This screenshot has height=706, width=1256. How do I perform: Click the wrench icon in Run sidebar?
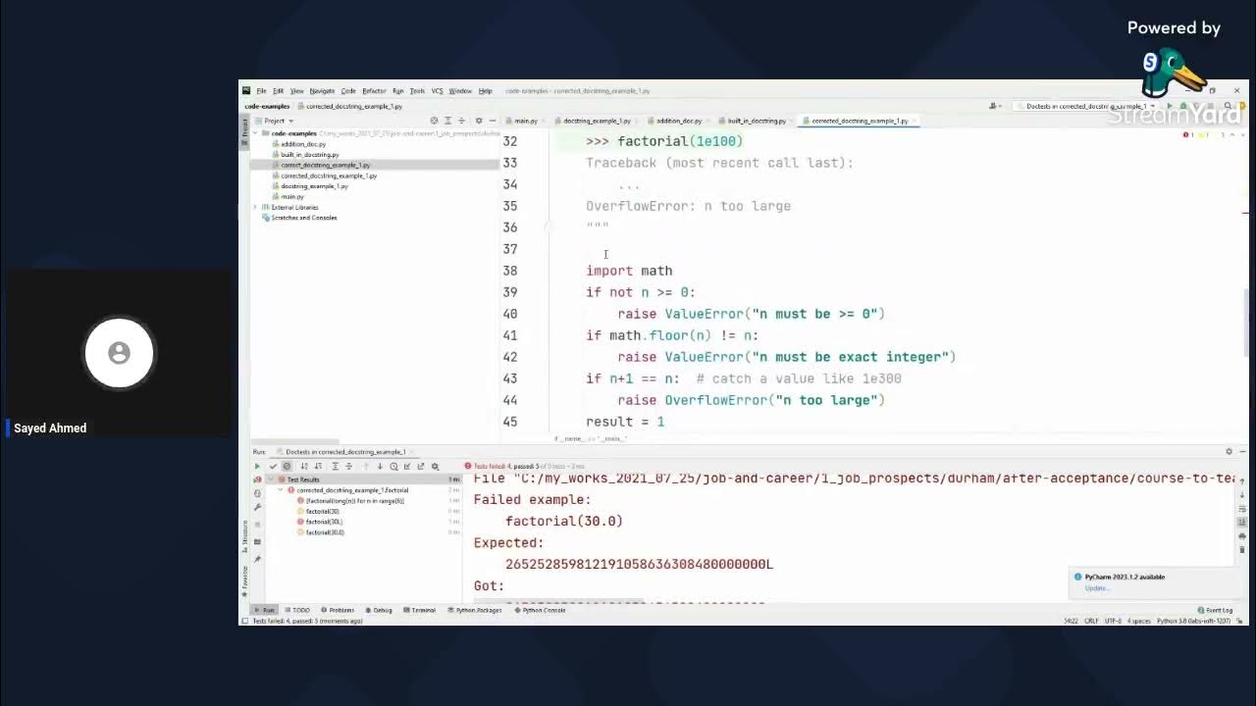pos(257,507)
